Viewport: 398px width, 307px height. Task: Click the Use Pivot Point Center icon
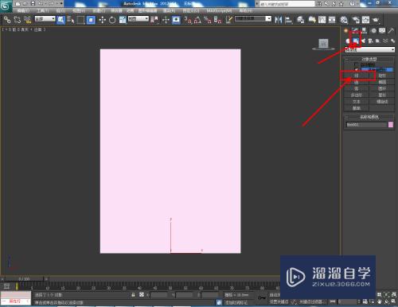154,20
